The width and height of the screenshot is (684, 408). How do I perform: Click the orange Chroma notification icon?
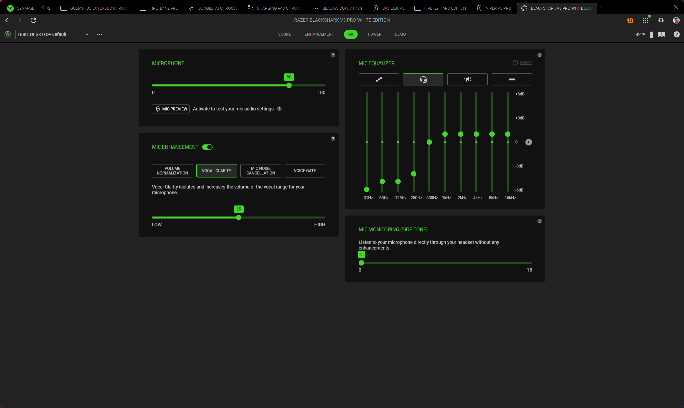[630, 20]
